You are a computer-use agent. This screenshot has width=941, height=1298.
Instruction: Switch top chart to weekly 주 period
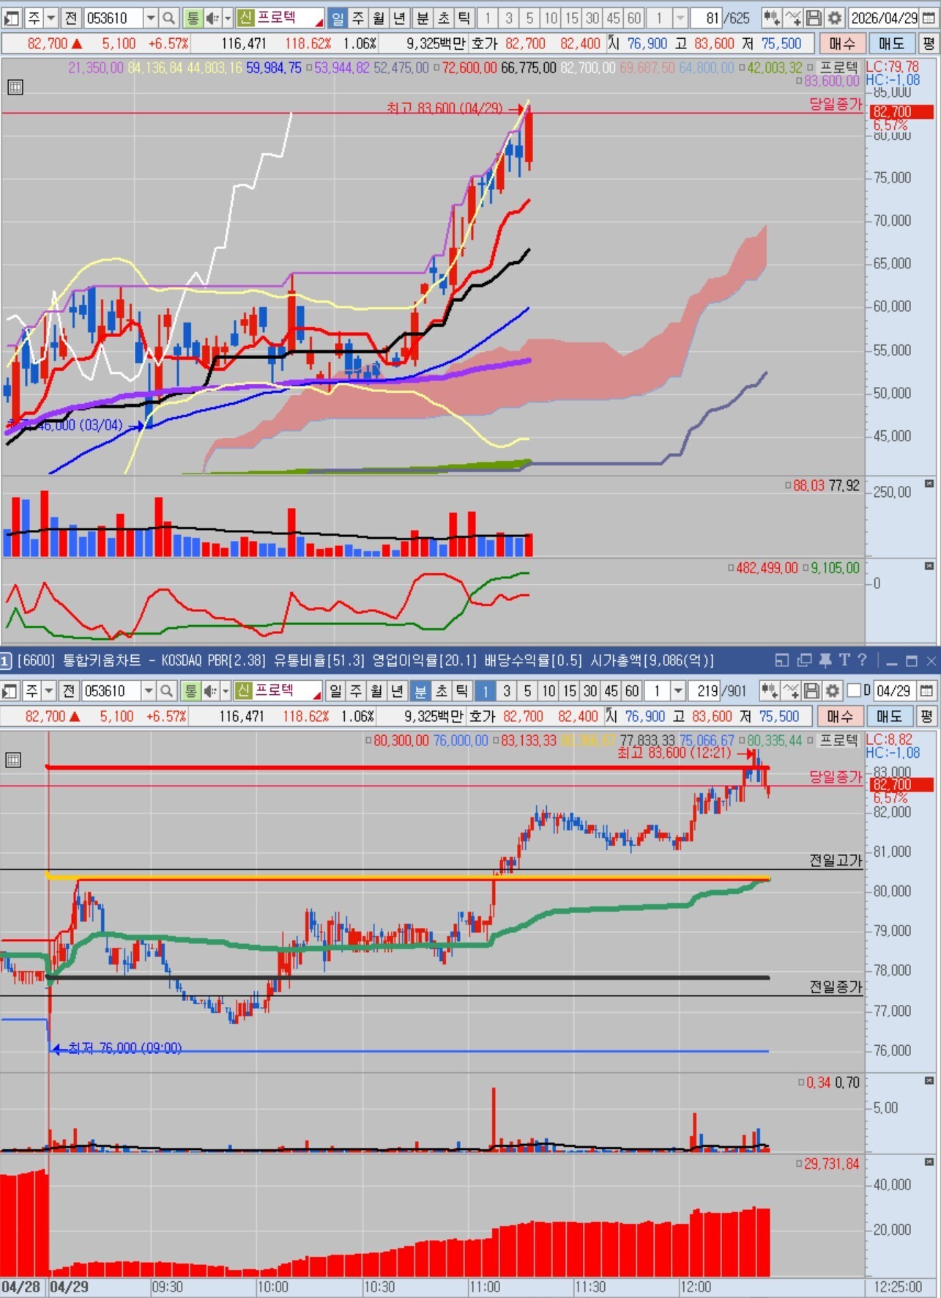click(358, 18)
